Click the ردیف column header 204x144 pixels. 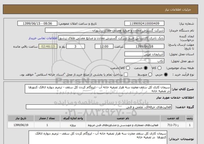[190, 118]
